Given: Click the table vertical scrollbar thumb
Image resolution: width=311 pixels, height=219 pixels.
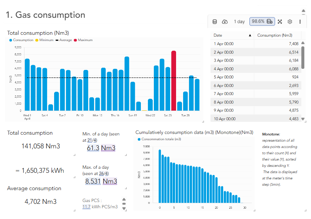Looking at the screenshot, I should click(303, 57).
